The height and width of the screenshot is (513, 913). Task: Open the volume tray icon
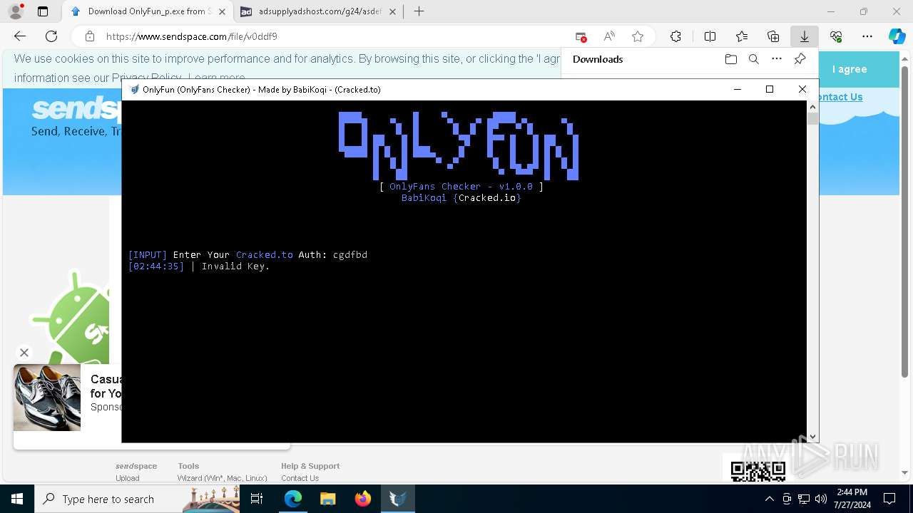(x=821, y=499)
